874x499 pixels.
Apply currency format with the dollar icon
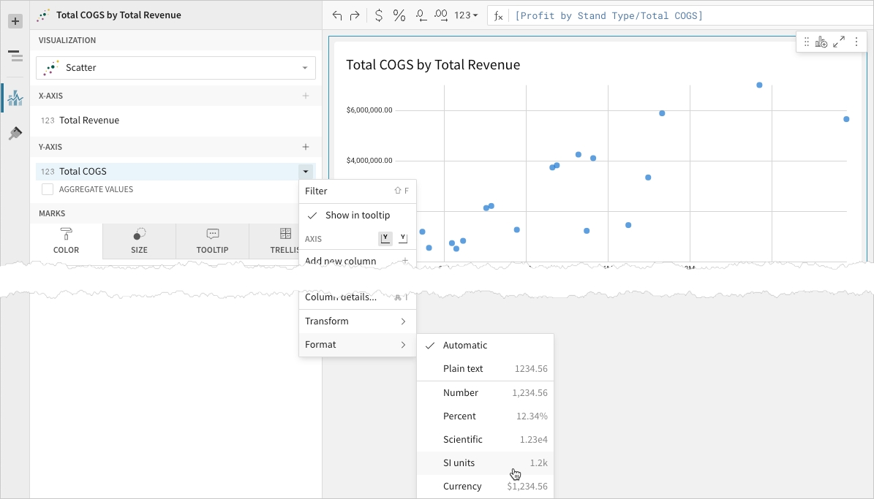(378, 15)
